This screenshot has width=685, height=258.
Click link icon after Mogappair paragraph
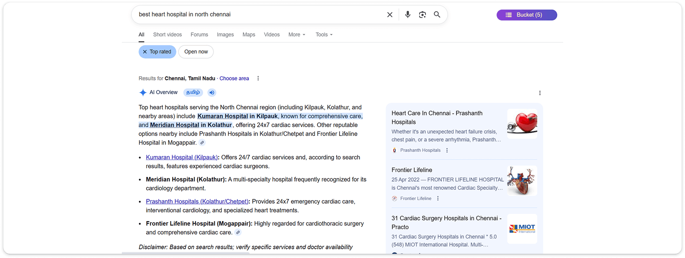point(202,143)
